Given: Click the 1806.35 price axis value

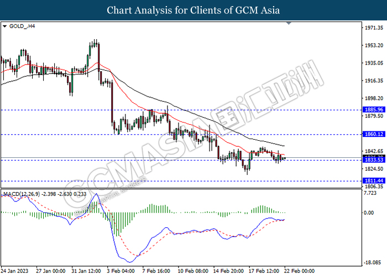Looking at the screenshot, I should [374, 187].
